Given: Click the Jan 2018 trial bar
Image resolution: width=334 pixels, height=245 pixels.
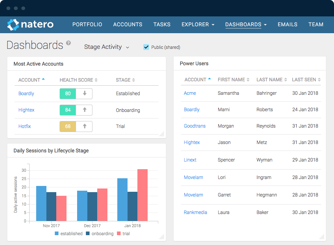Looking at the screenshot, I should 143,195.
